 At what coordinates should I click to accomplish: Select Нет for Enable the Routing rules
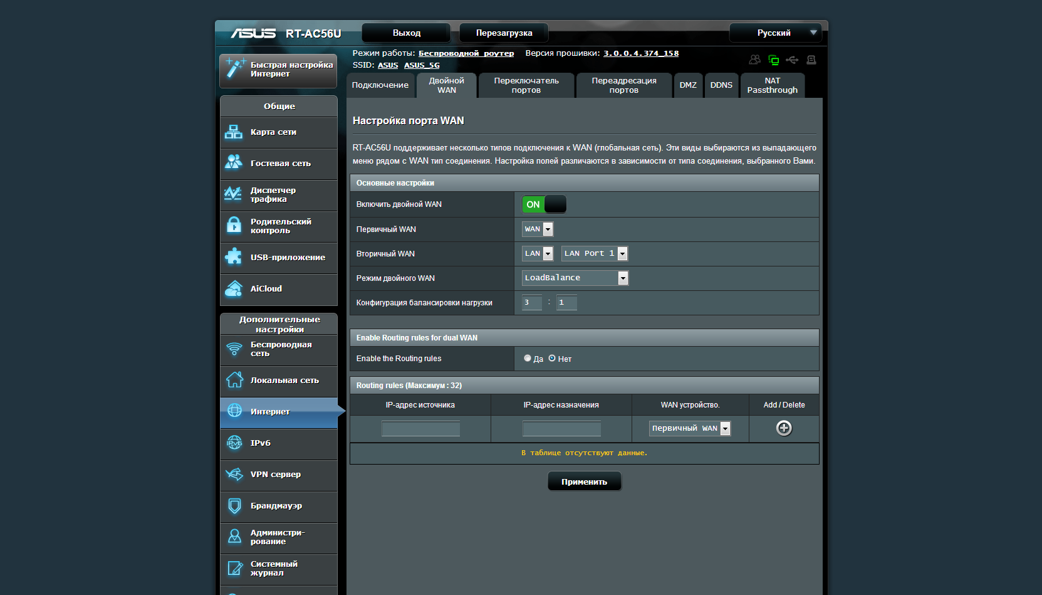tap(552, 359)
